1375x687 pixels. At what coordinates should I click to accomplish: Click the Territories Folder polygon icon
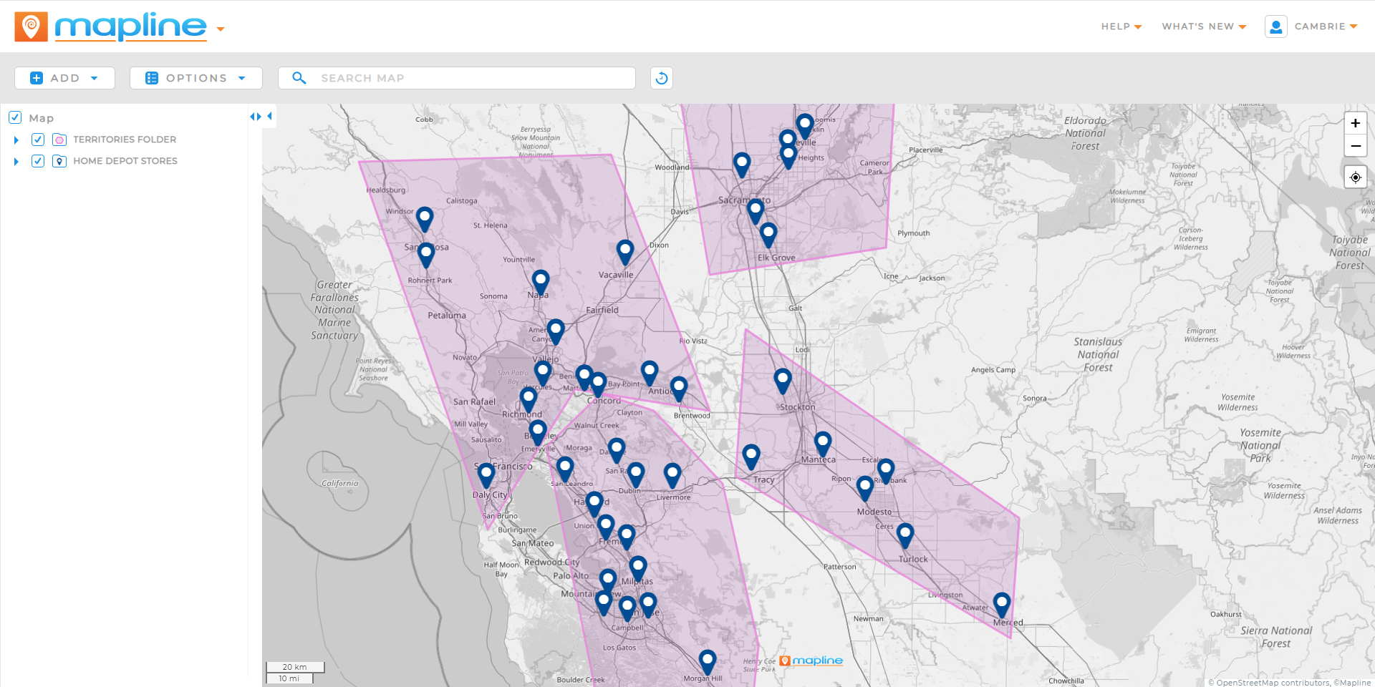click(x=59, y=140)
